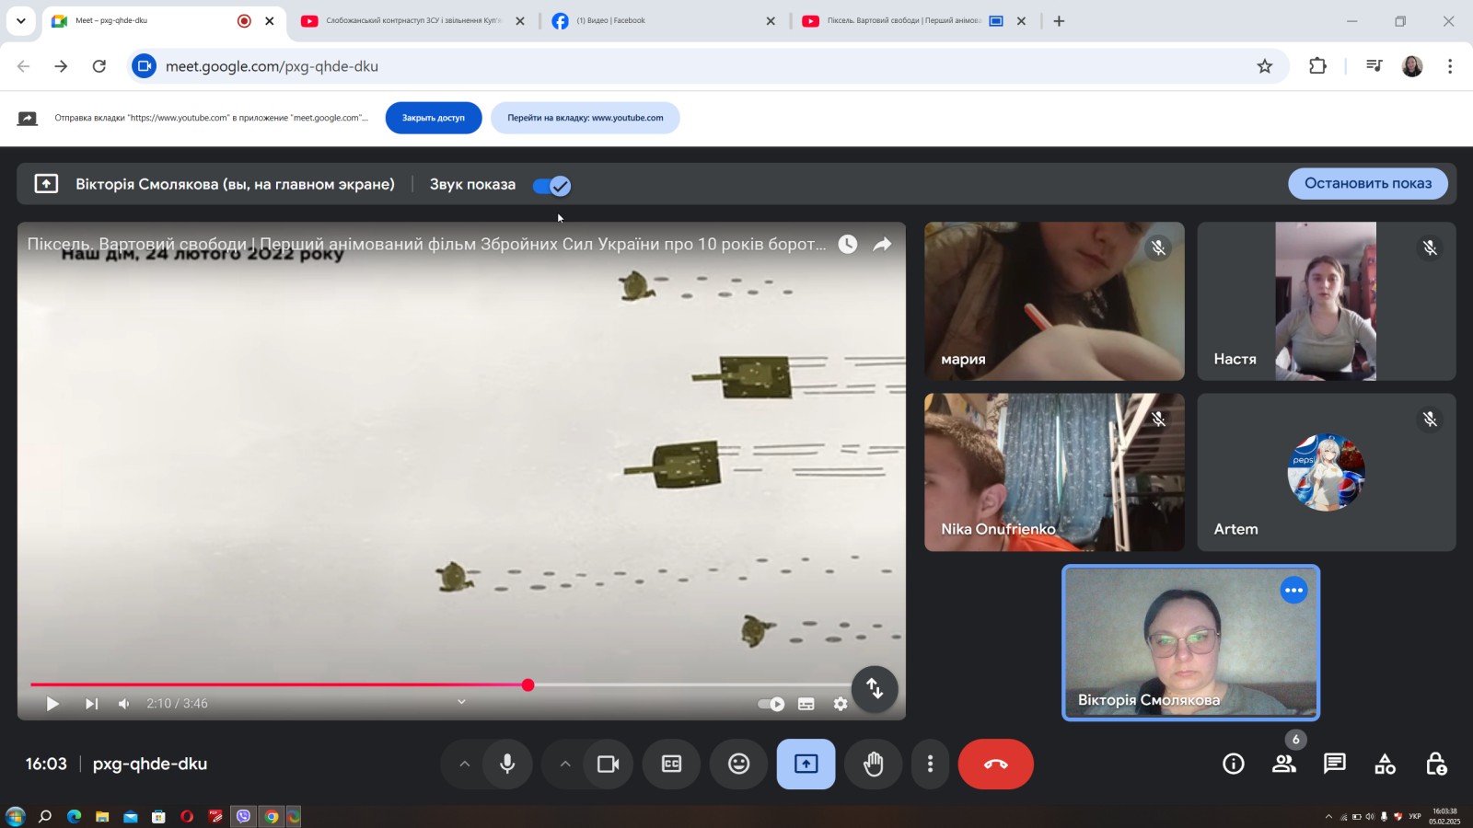Viewport: 1473px width, 828px height.
Task: Click the round swap arrows button on presentation
Action: coord(875,688)
